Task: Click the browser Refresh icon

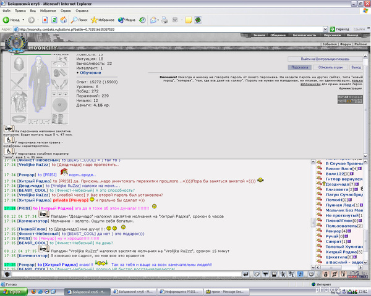Action: click(x=54, y=20)
